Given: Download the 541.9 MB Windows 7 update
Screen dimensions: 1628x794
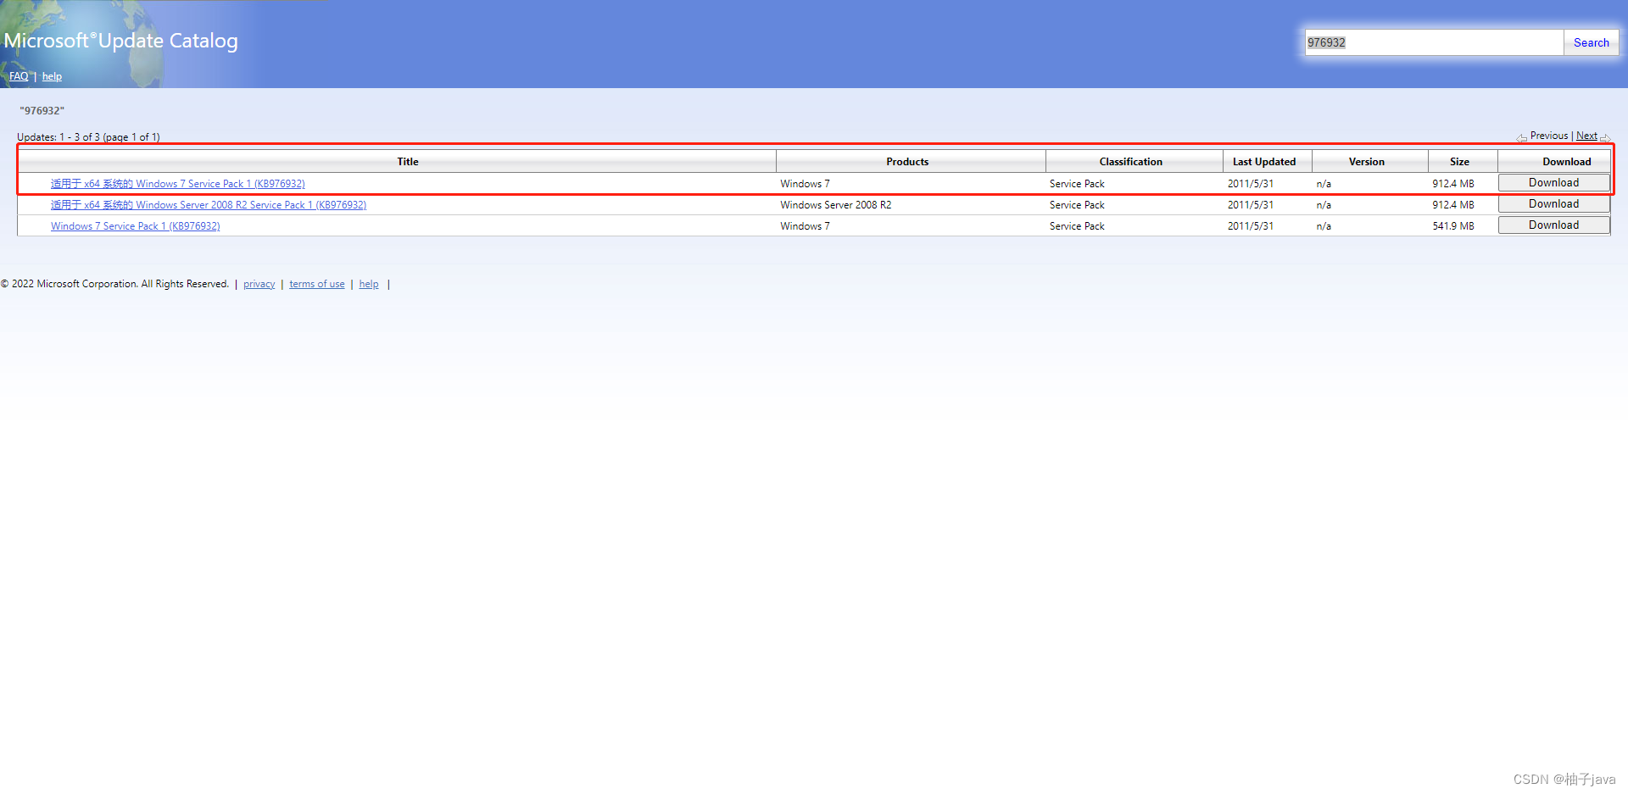Looking at the screenshot, I should point(1553,225).
